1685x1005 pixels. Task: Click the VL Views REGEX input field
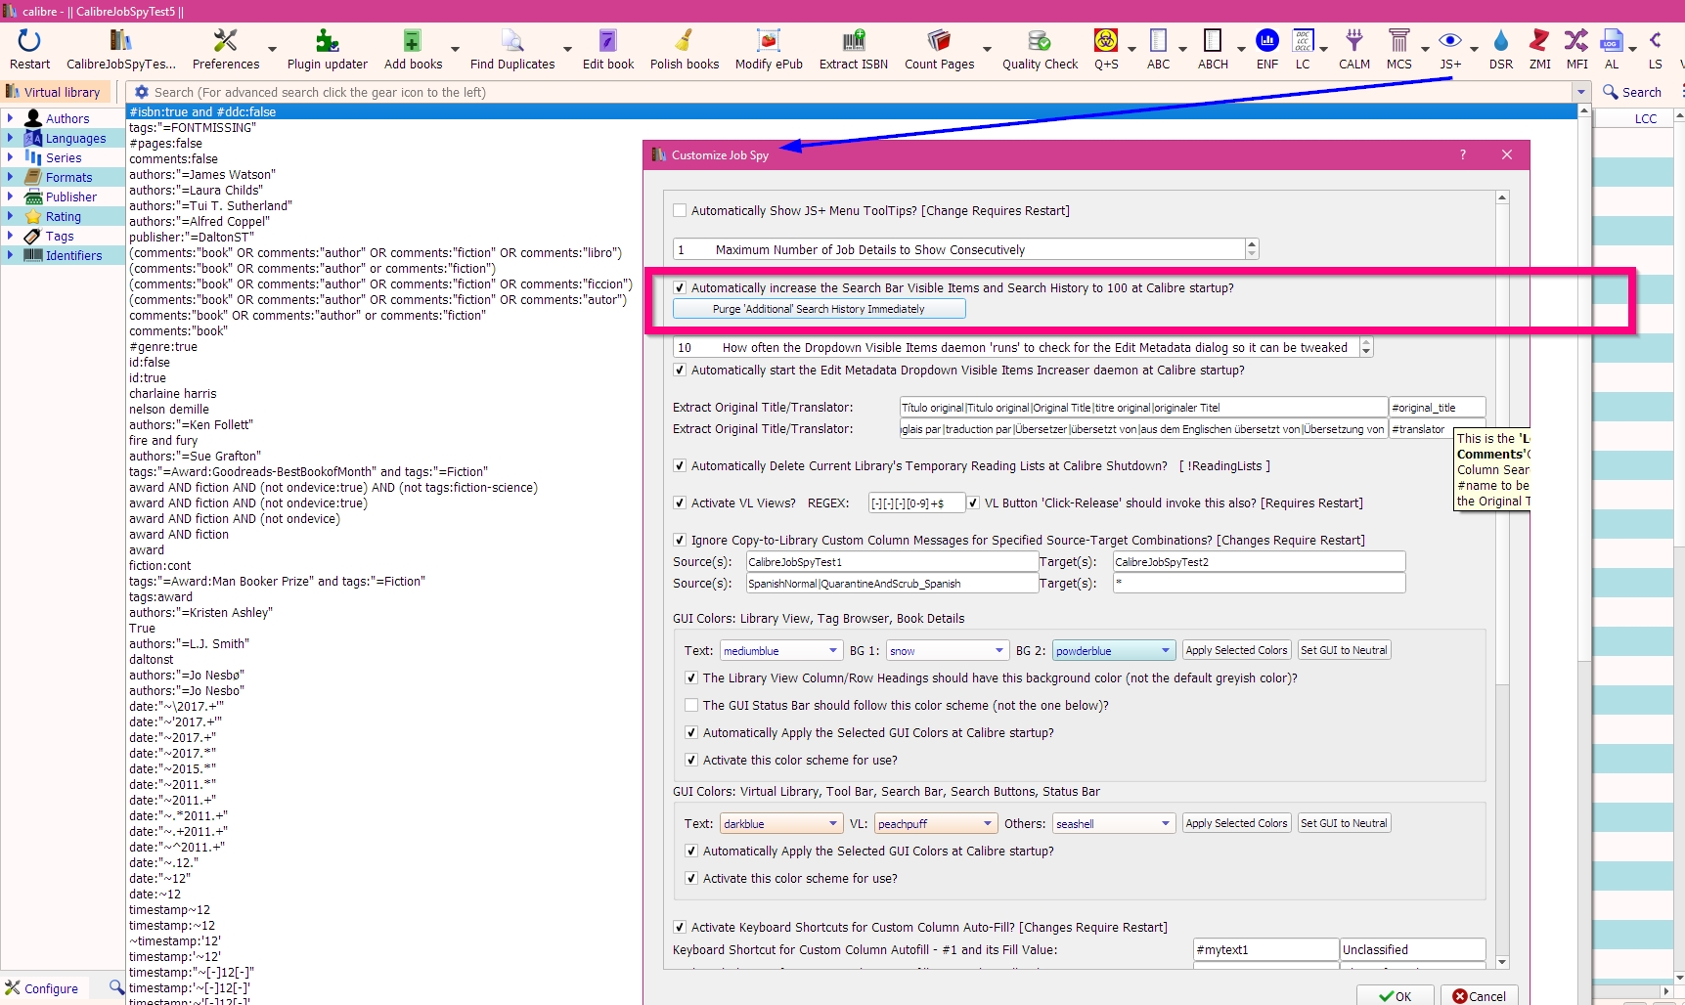[x=916, y=503]
